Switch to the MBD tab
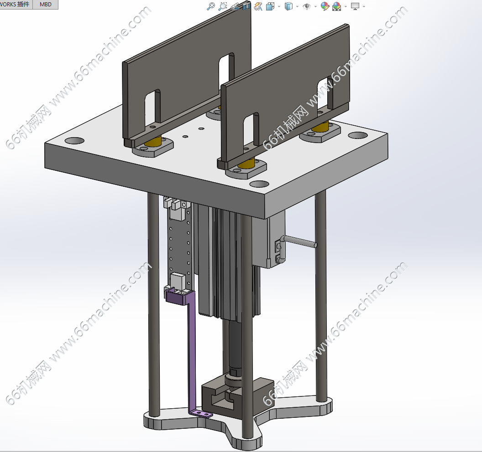Viewport: 482px width, 452px height. point(46,5)
